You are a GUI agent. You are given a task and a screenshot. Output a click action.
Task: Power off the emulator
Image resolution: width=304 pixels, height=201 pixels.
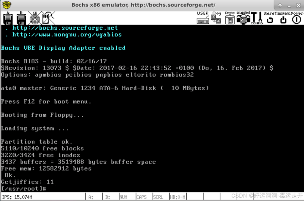point(296,17)
